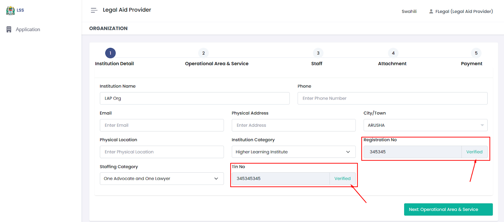Click into the Enter Email field
This screenshot has width=504, height=222.
[x=162, y=125]
